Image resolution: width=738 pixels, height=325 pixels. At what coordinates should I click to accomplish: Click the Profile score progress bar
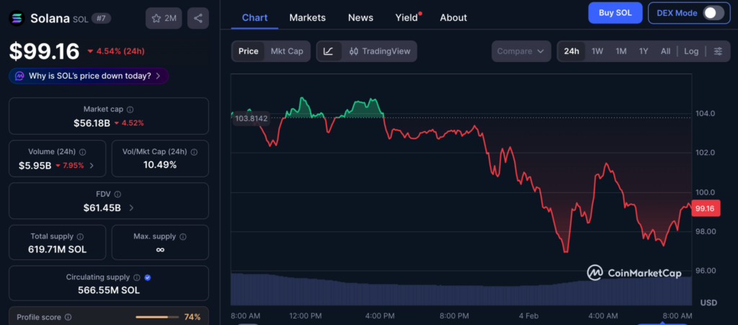[x=156, y=317]
